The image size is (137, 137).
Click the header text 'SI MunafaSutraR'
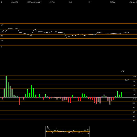coord(34,2)
